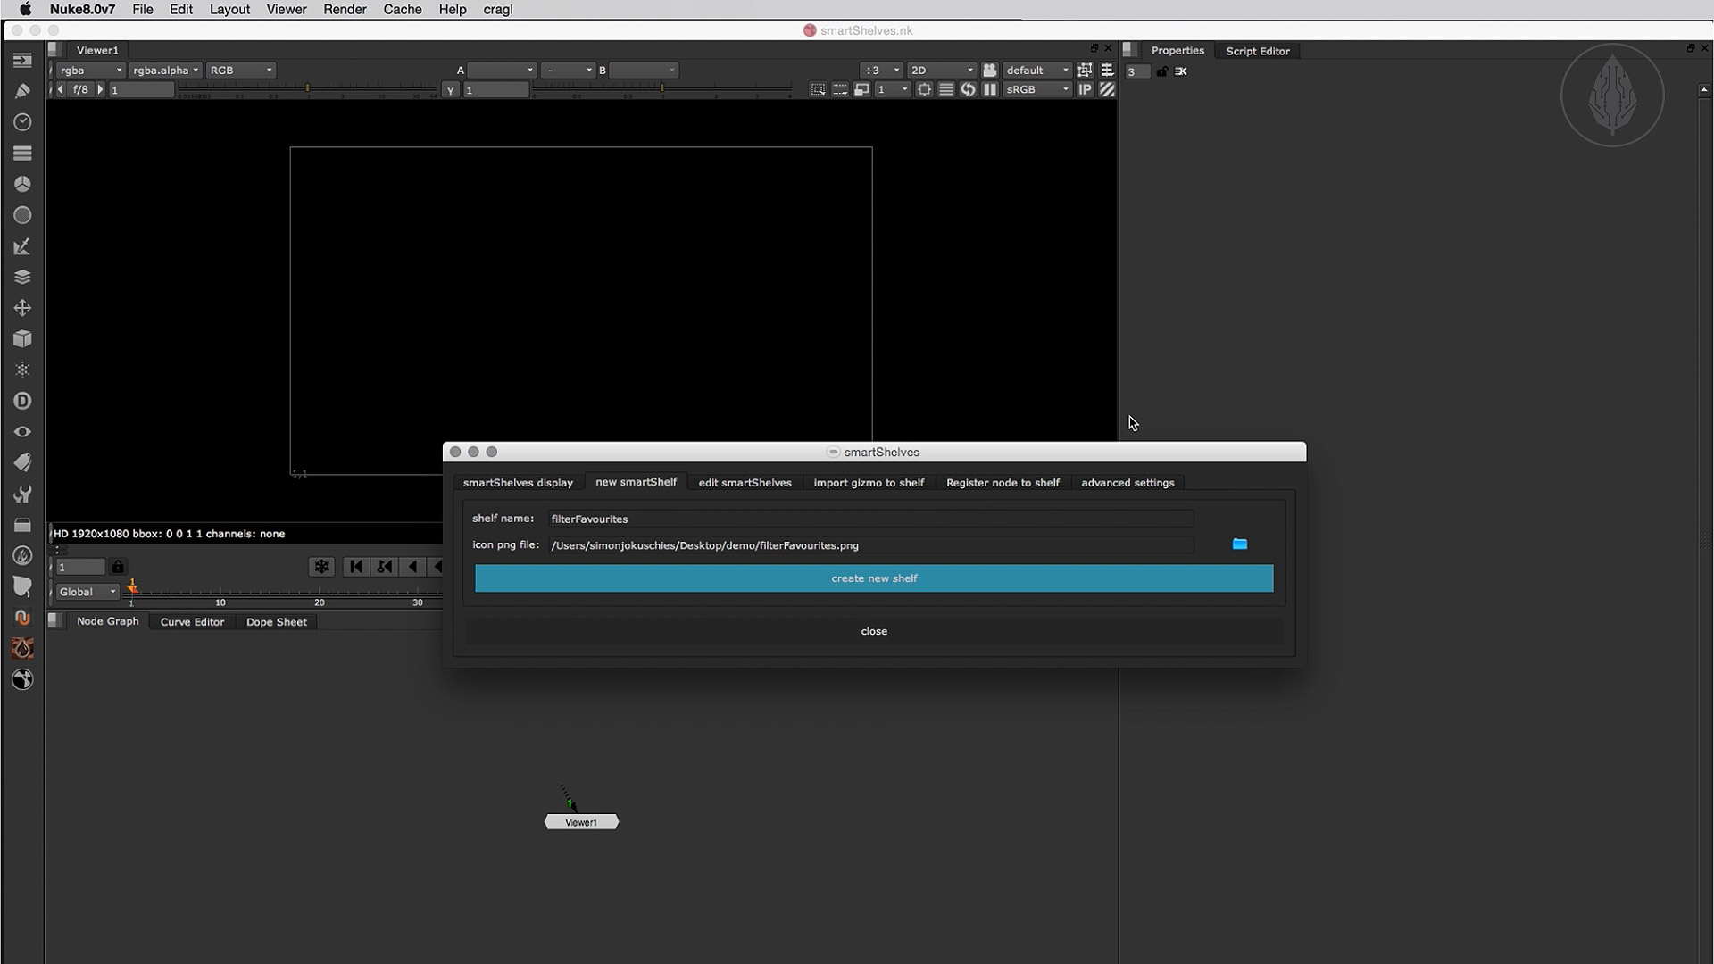1714x964 pixels.
Task: Click the folder browse icon for png file
Action: click(1239, 544)
